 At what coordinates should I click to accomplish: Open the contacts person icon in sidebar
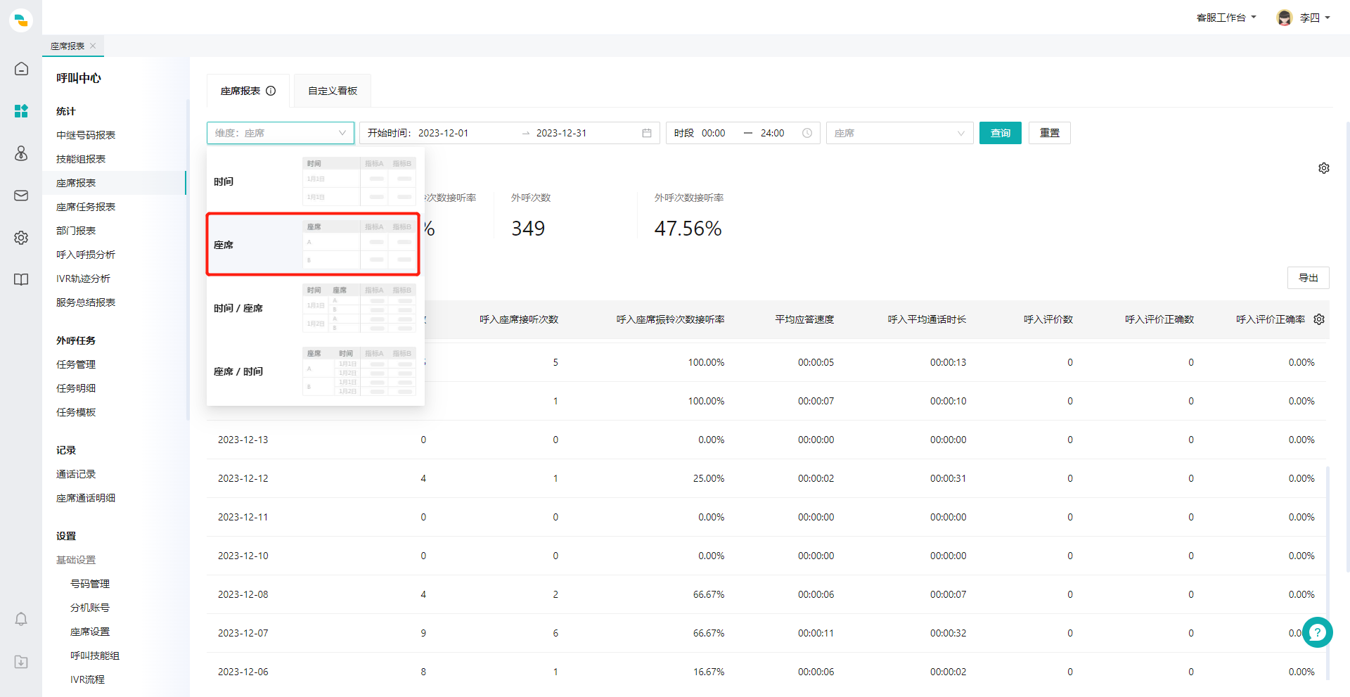pos(21,153)
